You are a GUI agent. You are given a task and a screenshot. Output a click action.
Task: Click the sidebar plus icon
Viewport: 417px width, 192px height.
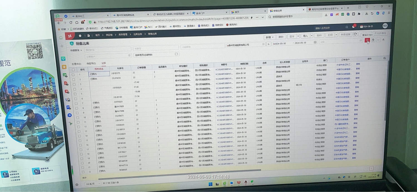62,46
